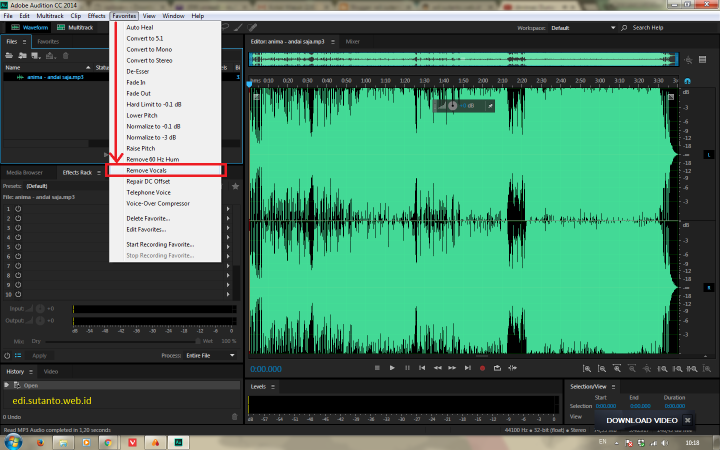Zoom Out amplitude icon
720x450 pixels.
tap(602, 368)
